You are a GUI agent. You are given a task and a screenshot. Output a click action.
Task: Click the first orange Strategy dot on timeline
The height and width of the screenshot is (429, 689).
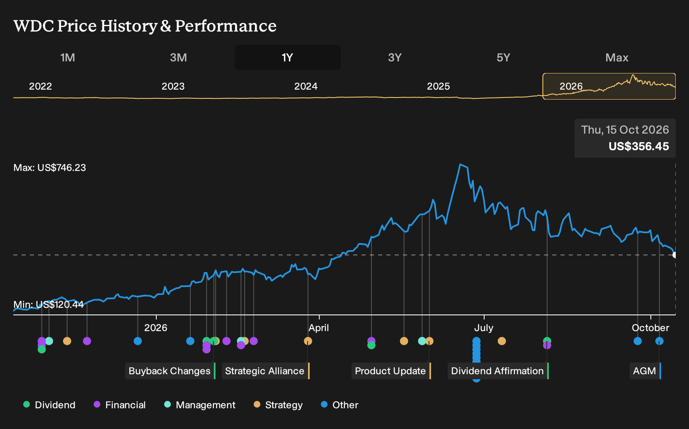[67, 341]
